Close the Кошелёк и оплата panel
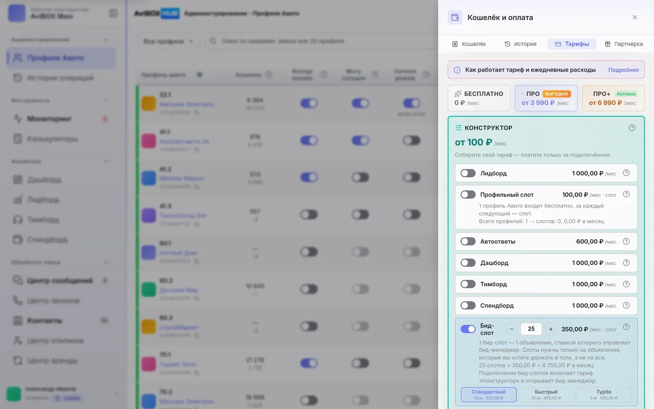654x409 pixels. point(635,17)
